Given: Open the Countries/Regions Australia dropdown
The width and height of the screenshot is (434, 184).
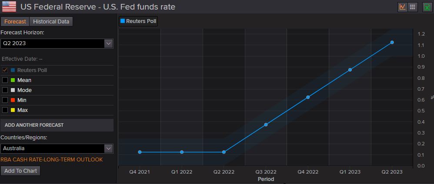Looking at the screenshot, I should tap(57, 148).
